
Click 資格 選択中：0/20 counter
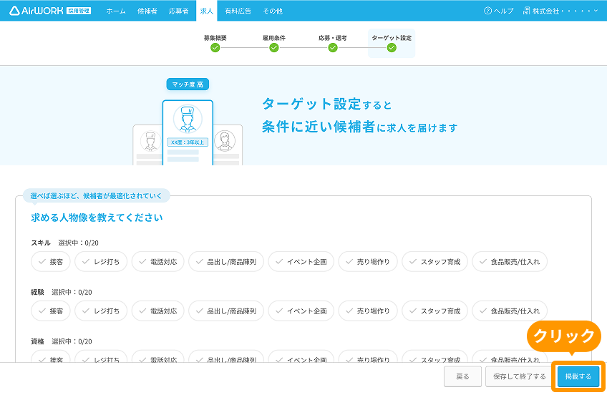tap(72, 341)
